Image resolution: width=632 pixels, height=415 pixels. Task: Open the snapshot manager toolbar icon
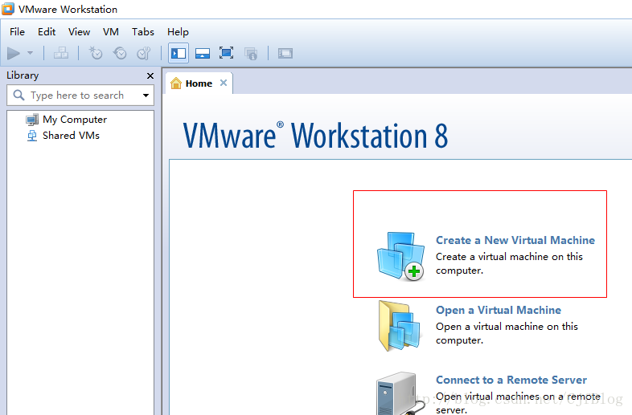tap(144, 53)
